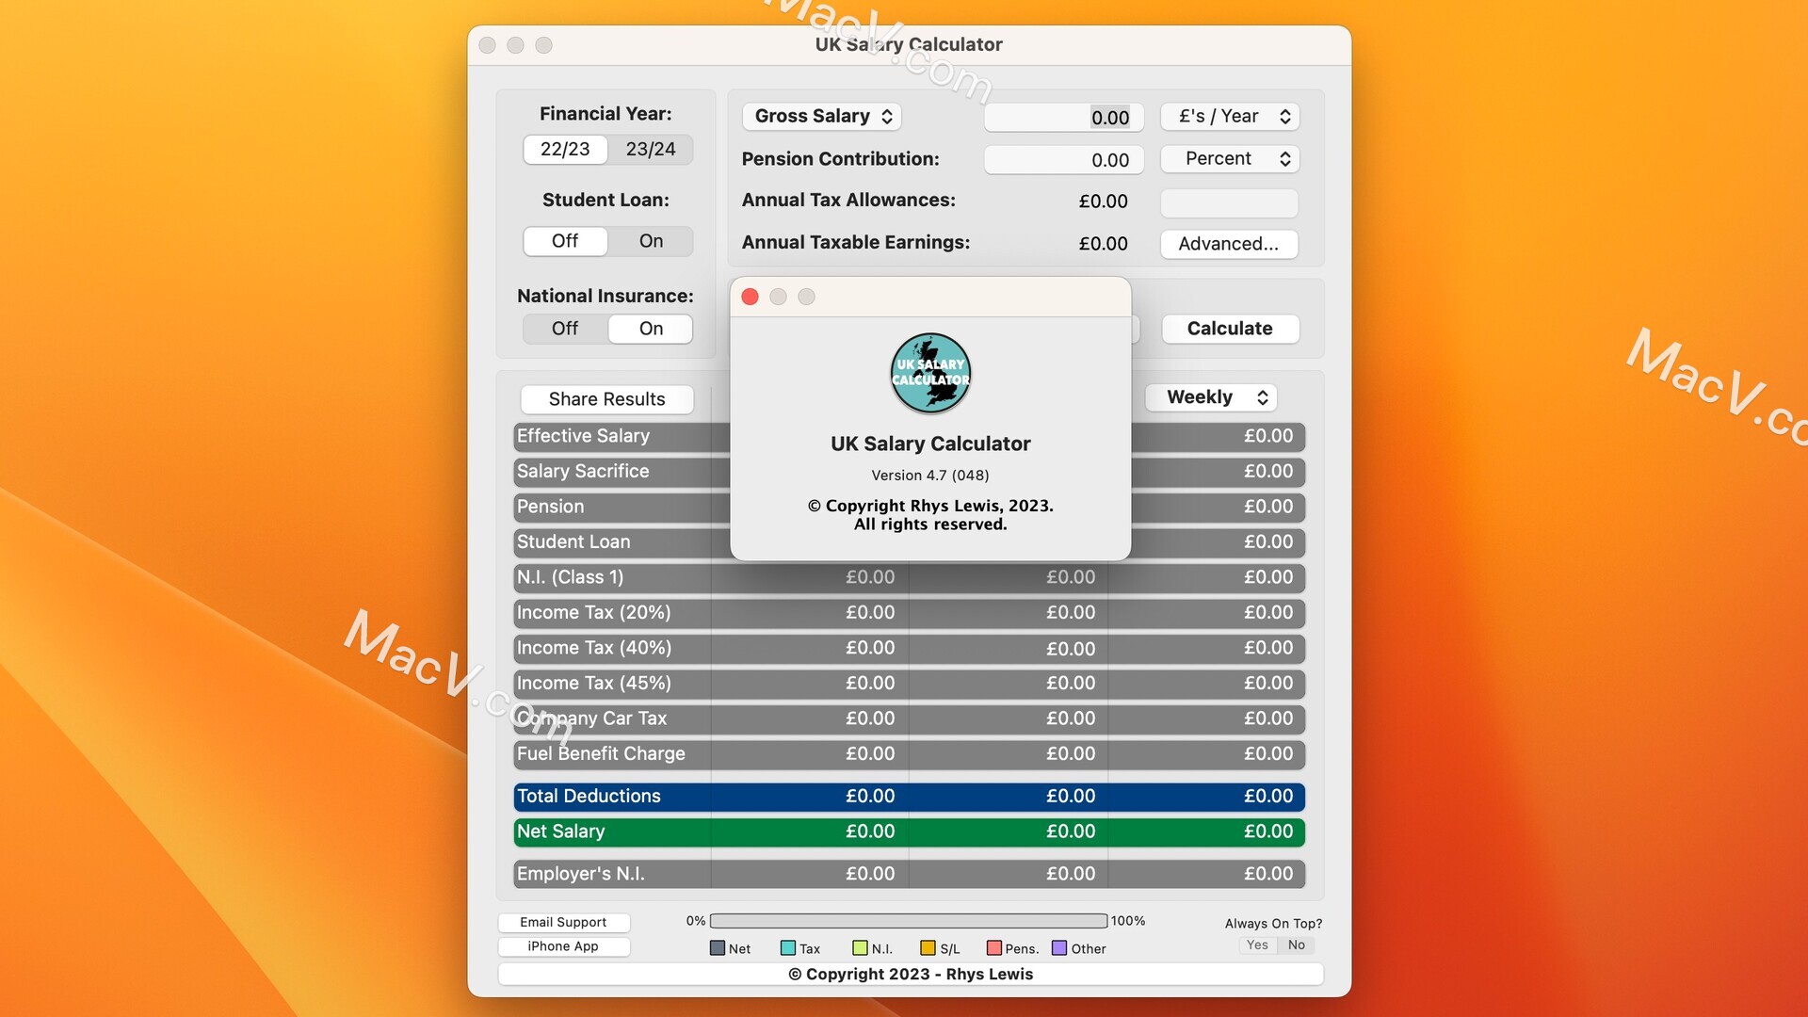The width and height of the screenshot is (1808, 1017).
Task: Click Net Salary weekly value £0.00
Action: coord(1268,831)
